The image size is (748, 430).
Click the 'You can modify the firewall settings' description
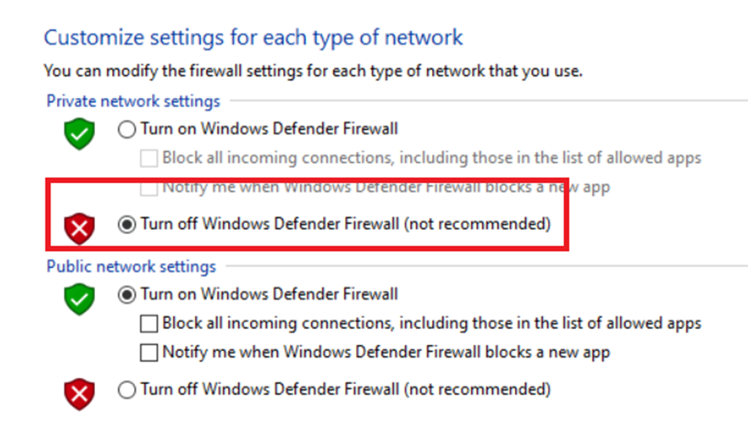click(x=313, y=71)
